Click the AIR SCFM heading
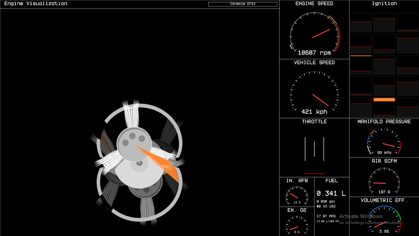The height and width of the screenshot is (236, 419). 384,161
